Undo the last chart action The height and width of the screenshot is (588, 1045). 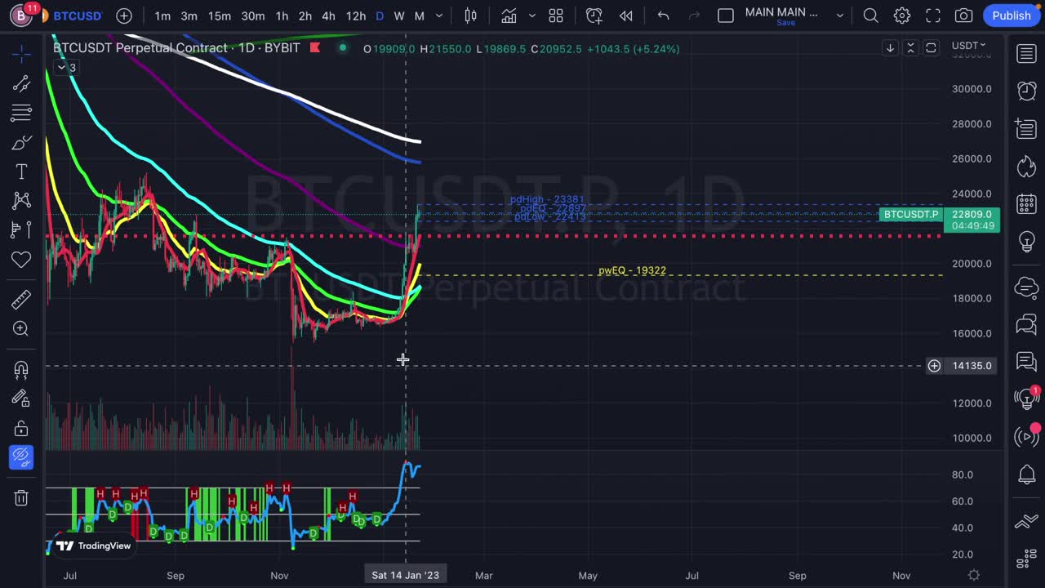(x=664, y=16)
